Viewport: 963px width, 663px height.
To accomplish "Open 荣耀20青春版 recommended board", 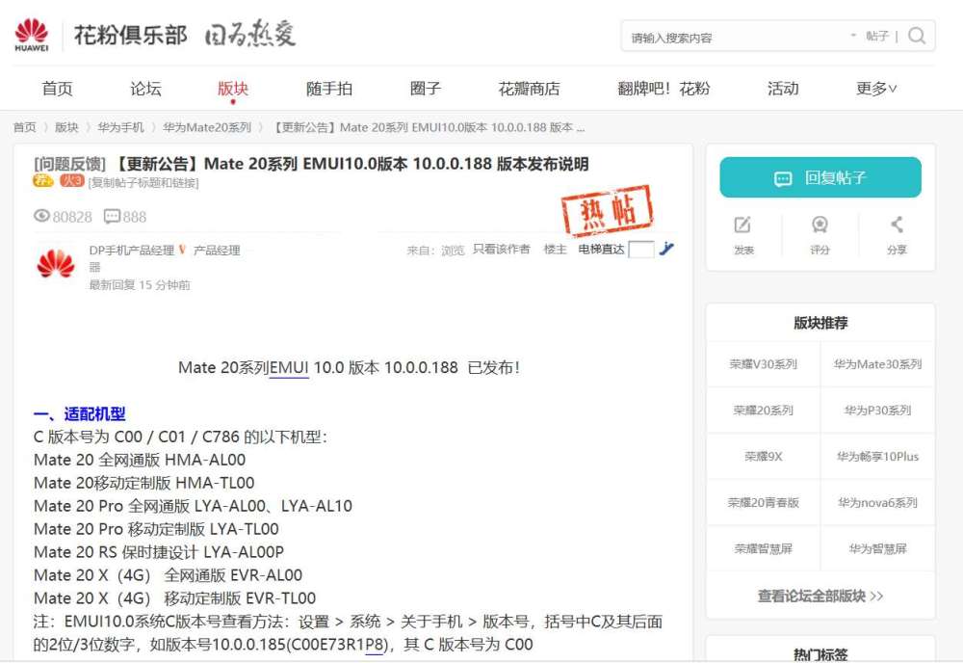I will point(764,503).
